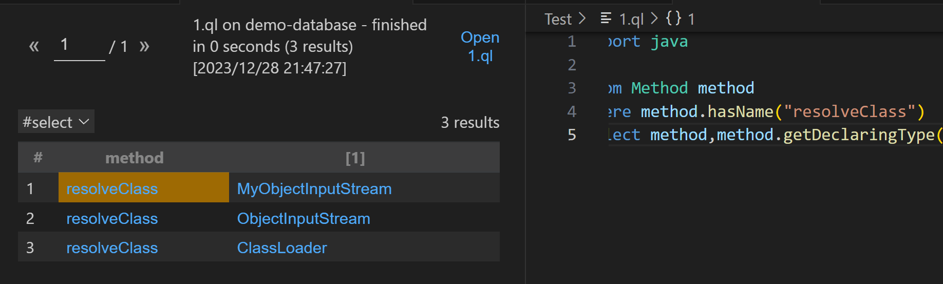The width and height of the screenshot is (943, 284).
Task: Expand the #select result set dropdown
Action: tap(56, 122)
